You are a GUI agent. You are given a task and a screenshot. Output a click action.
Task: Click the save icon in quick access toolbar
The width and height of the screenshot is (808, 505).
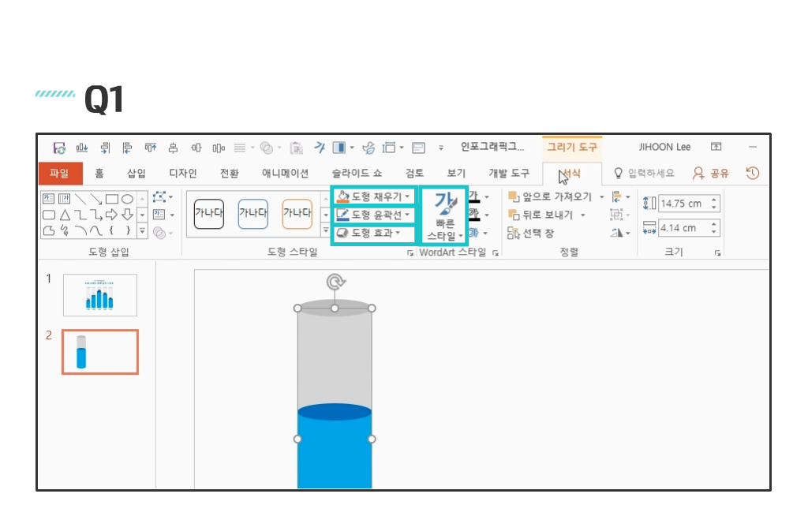pyautogui.click(x=59, y=148)
